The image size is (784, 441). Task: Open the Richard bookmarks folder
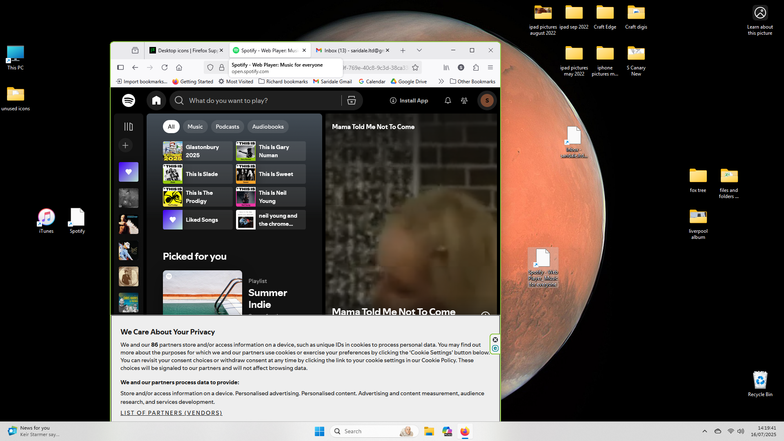[x=283, y=81]
